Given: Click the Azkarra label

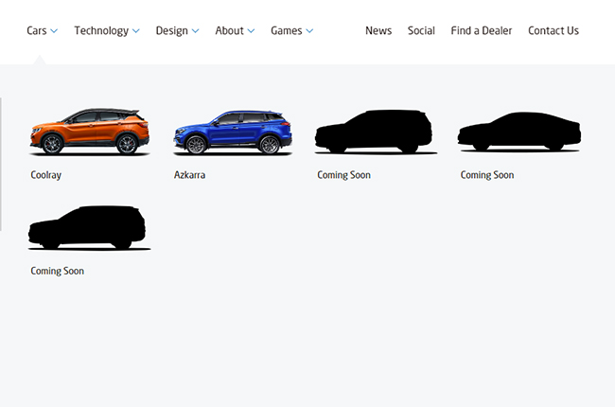Looking at the screenshot, I should (189, 175).
